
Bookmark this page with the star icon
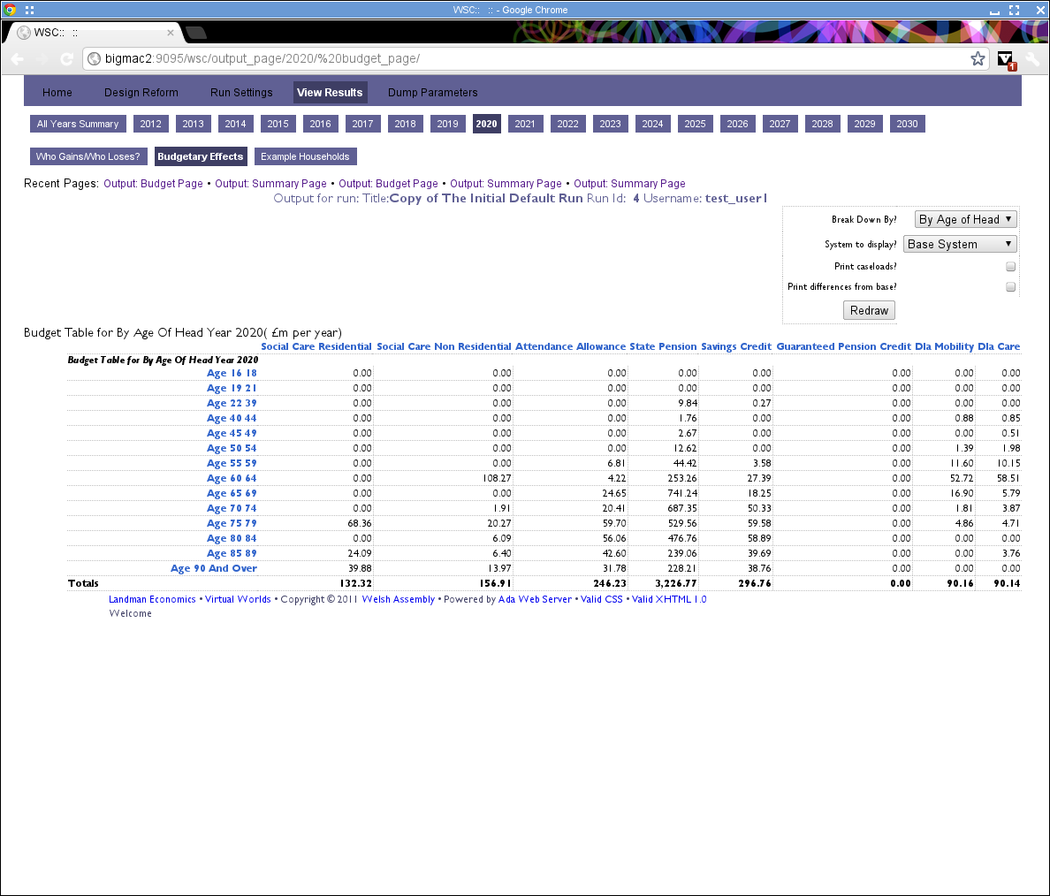[978, 59]
